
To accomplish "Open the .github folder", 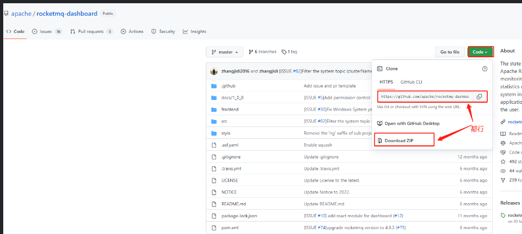I will (x=228, y=86).
